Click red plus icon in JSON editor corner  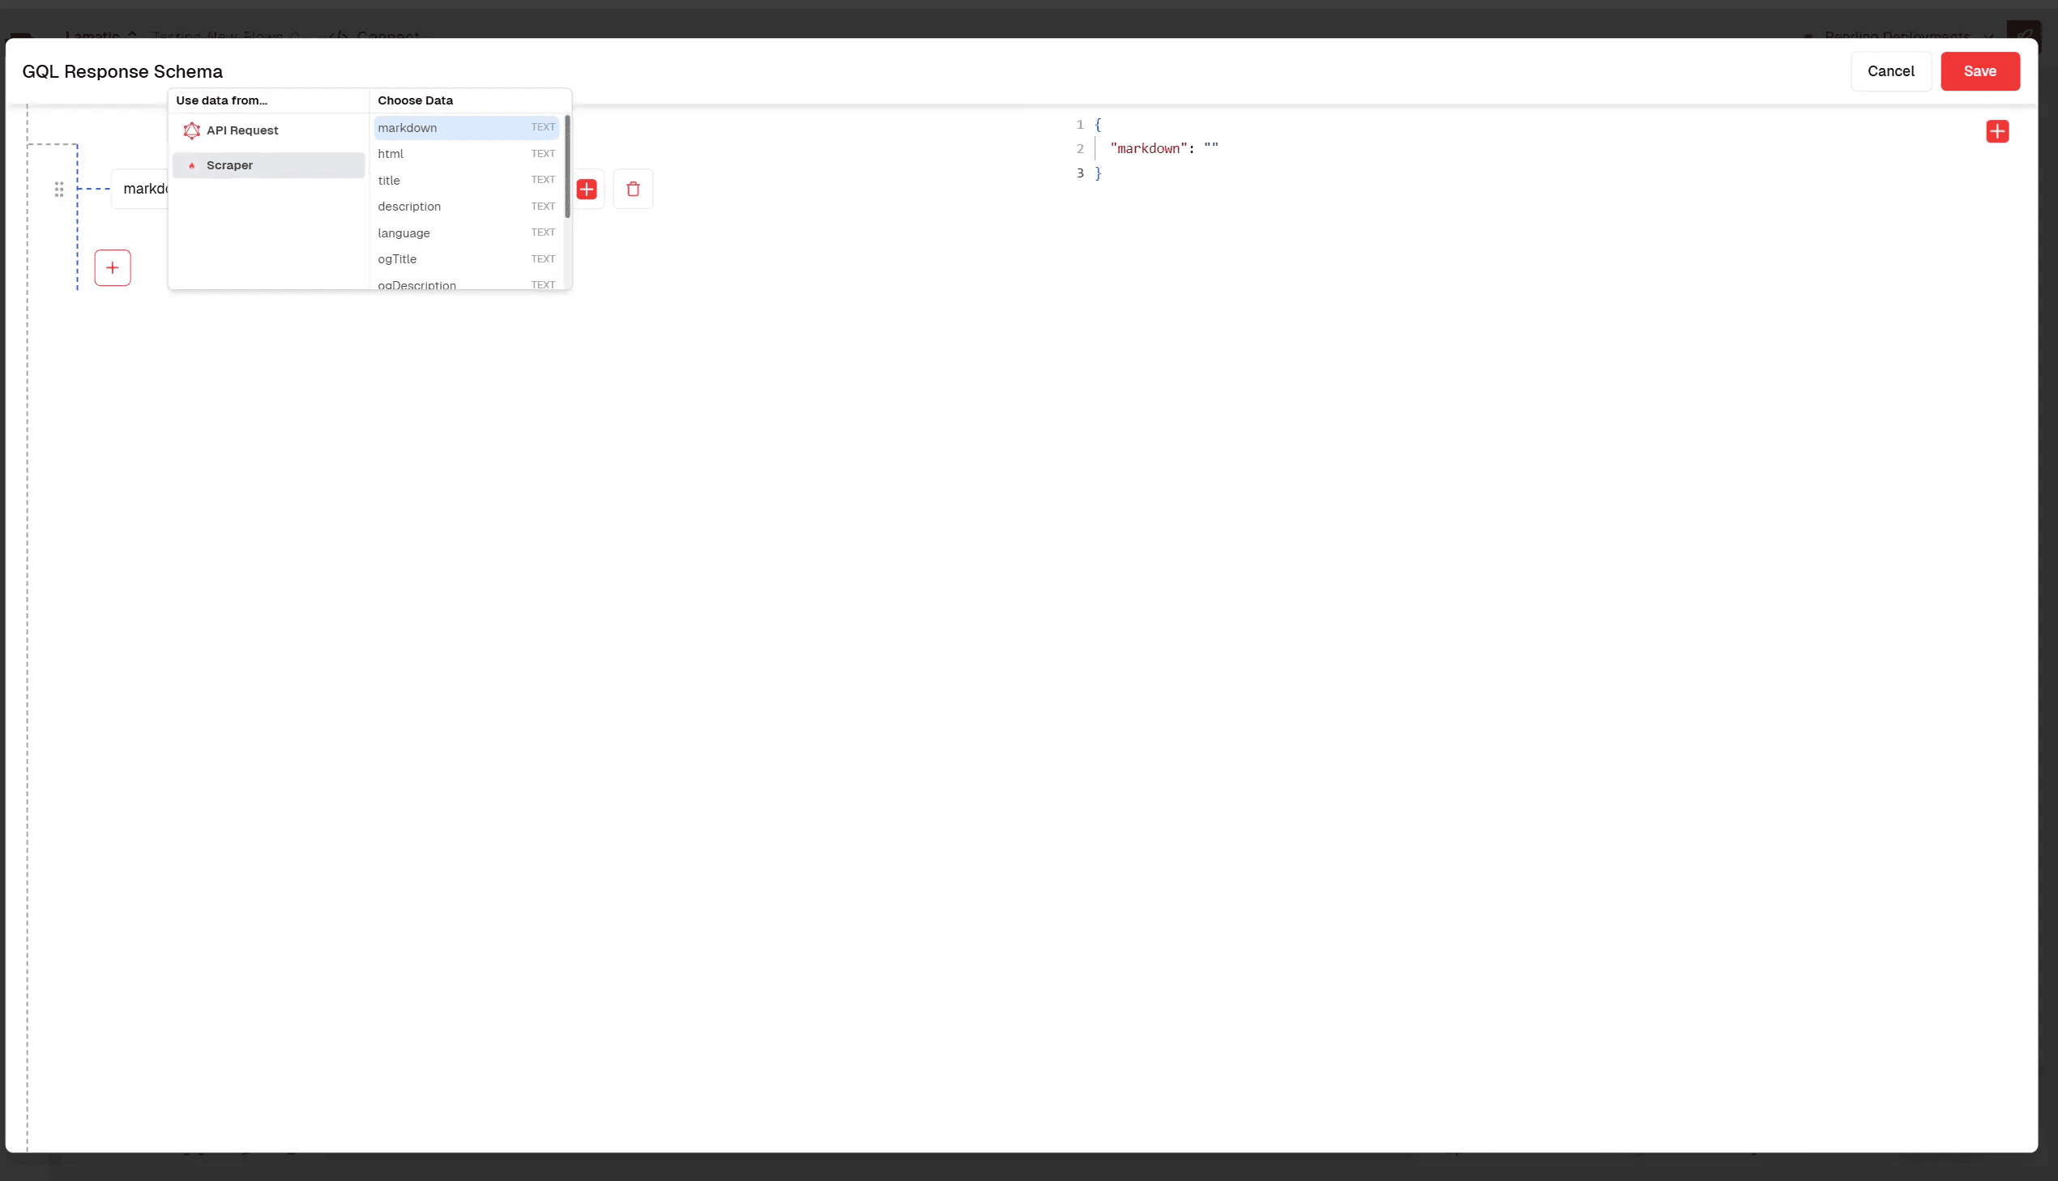click(x=1997, y=131)
